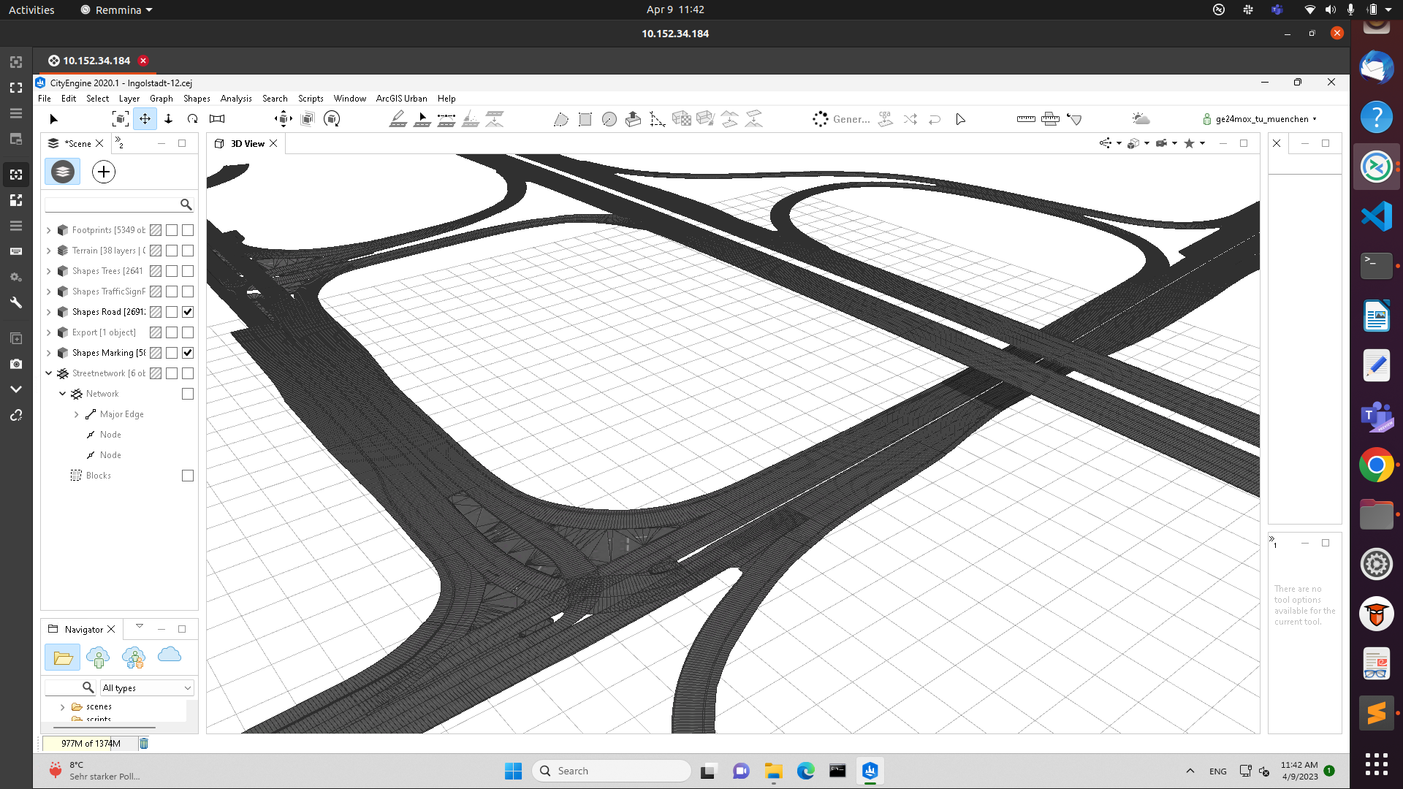1403x789 pixels.
Task: Open the All types filter dropdown
Action: pyautogui.click(x=147, y=687)
